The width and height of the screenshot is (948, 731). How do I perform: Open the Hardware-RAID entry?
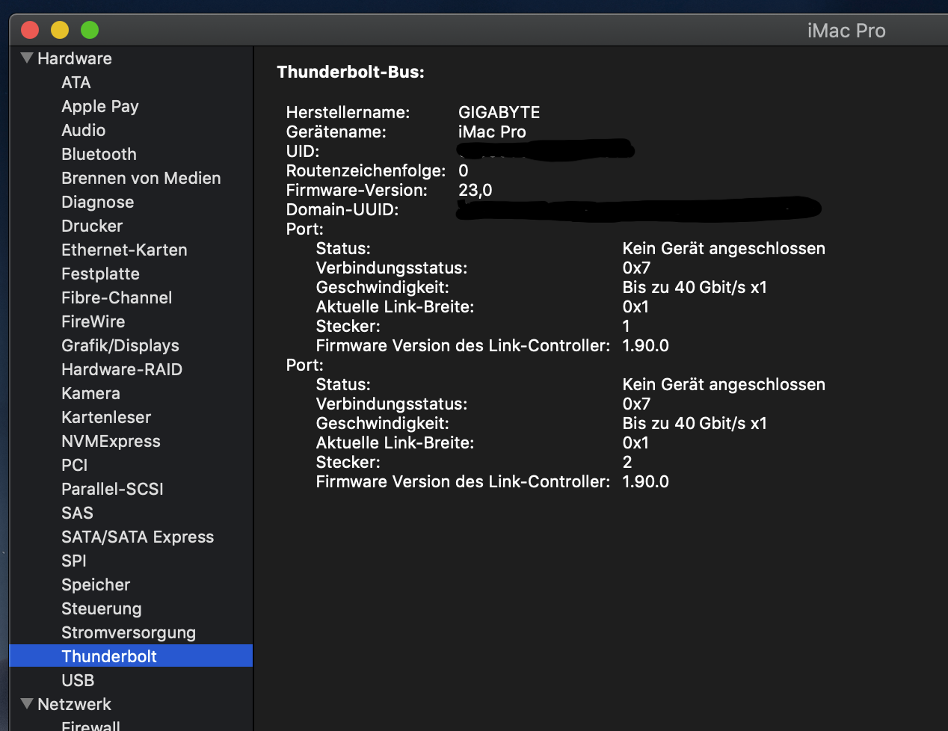point(122,369)
